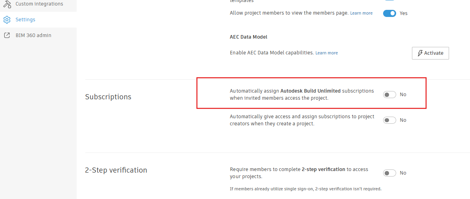The image size is (470, 199).
Task: Click the No label beside Build Unlimited toggle
Action: 403,95
